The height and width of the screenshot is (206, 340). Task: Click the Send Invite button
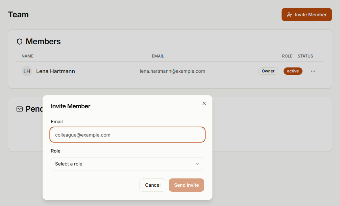coord(187,185)
